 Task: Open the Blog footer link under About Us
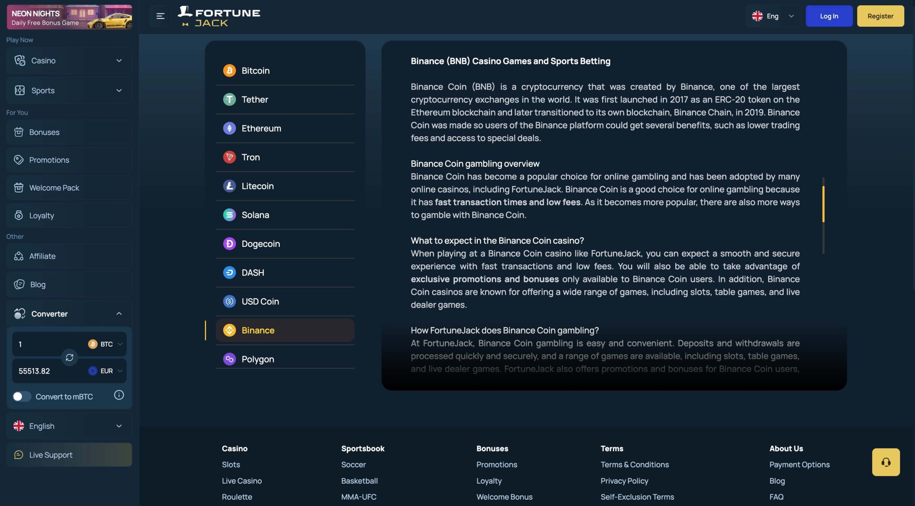(777, 481)
